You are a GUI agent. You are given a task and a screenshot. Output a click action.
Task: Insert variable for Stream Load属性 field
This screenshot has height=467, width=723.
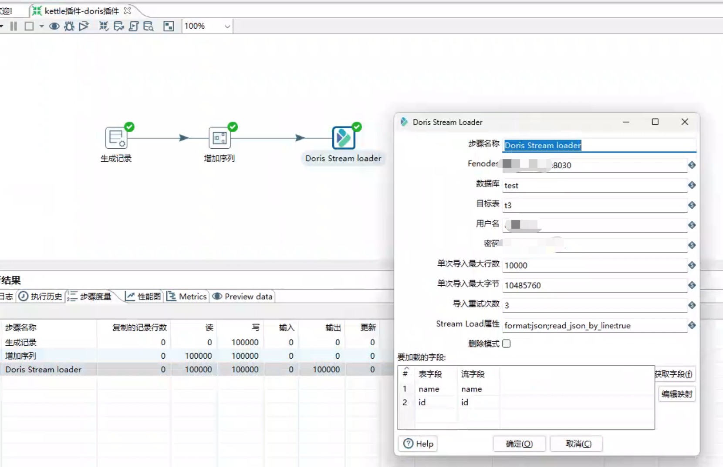click(x=692, y=325)
